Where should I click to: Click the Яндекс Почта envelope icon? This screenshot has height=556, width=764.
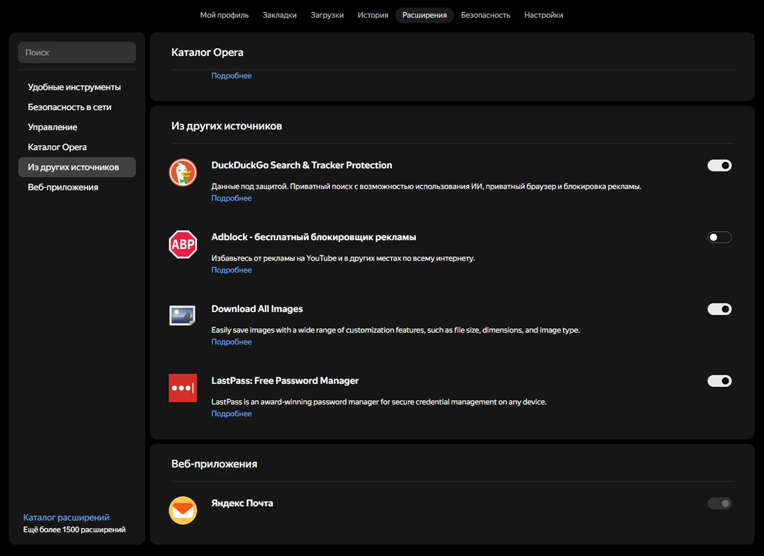[183, 510]
